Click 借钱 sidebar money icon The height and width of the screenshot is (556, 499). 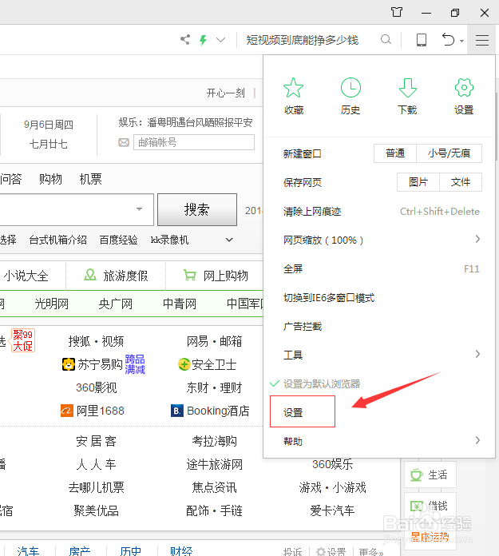pyautogui.click(x=417, y=506)
